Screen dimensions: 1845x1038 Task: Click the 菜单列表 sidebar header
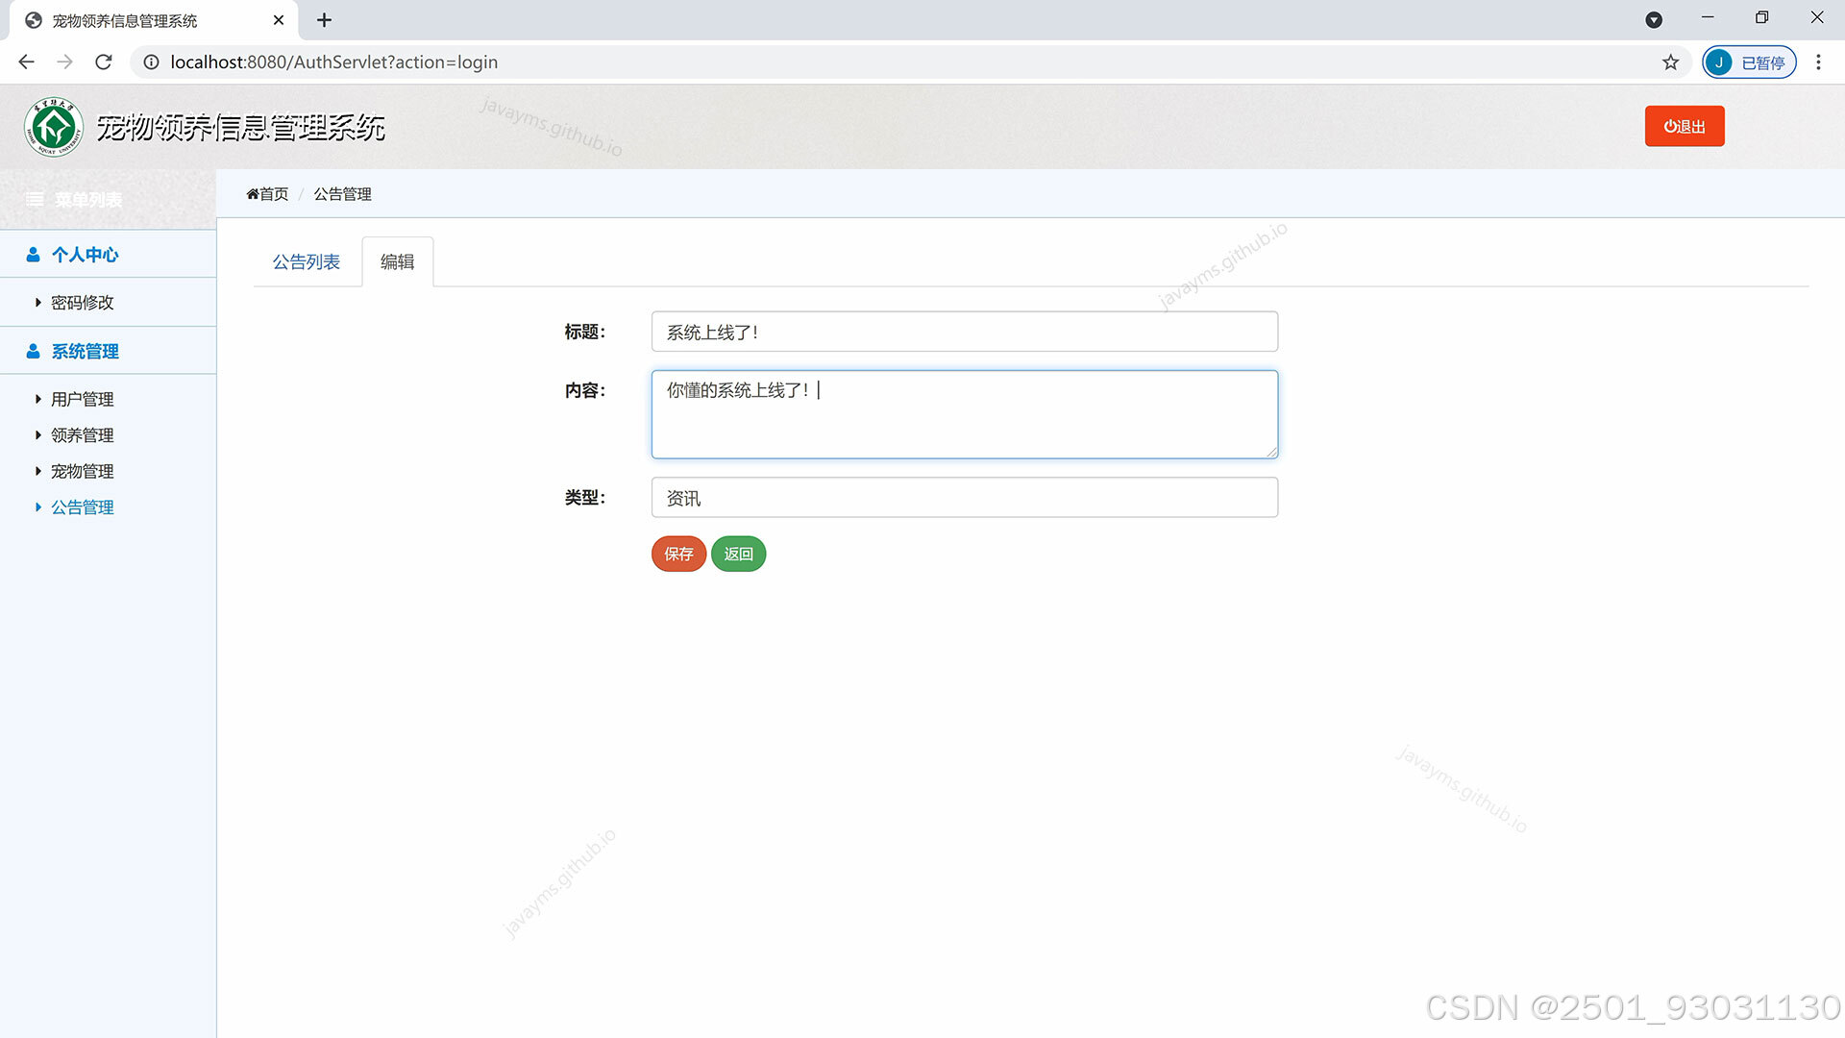108,200
